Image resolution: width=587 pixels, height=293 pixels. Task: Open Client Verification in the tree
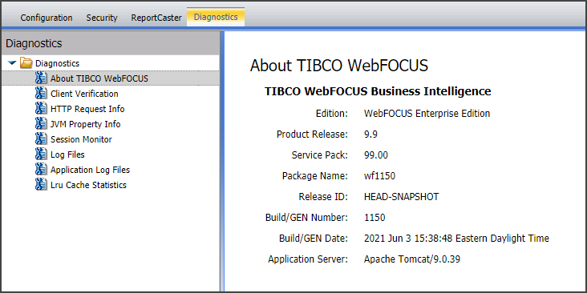pos(84,94)
